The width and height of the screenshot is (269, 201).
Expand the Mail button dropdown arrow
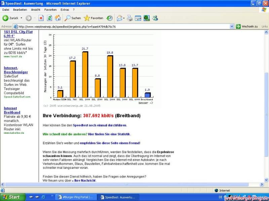124,18
